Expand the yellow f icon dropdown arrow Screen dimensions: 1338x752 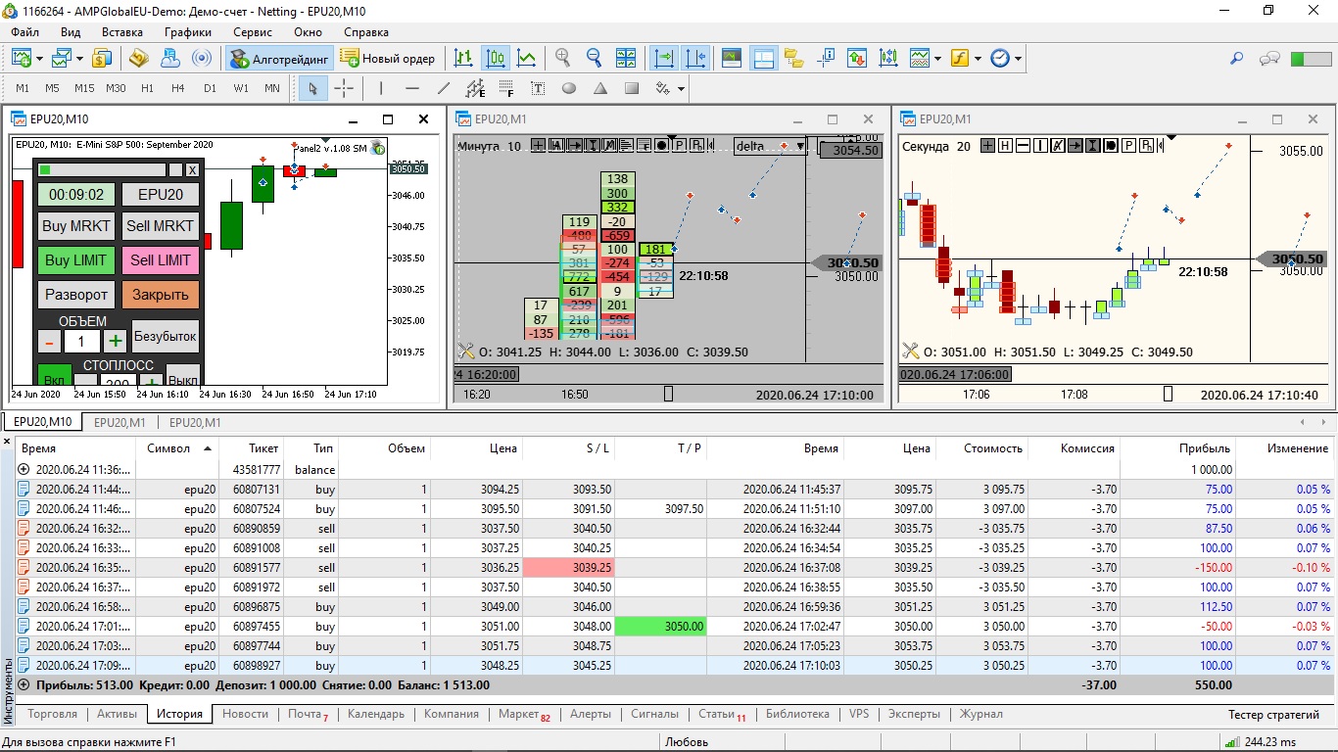pos(978,59)
